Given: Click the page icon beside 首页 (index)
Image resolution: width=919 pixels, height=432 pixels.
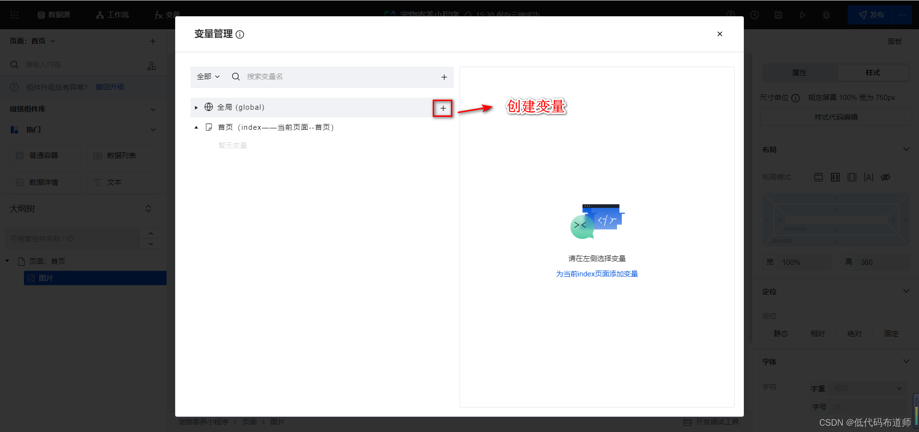Looking at the screenshot, I should (209, 127).
